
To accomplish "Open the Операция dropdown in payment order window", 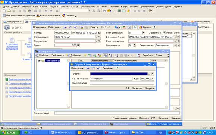I will click(39, 27).
